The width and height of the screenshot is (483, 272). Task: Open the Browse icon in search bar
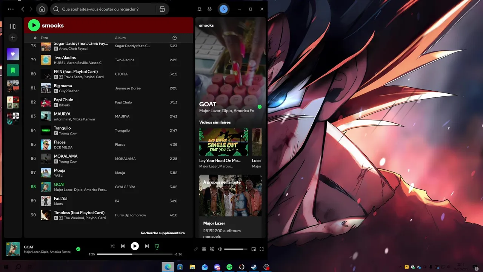pyautogui.click(x=162, y=9)
